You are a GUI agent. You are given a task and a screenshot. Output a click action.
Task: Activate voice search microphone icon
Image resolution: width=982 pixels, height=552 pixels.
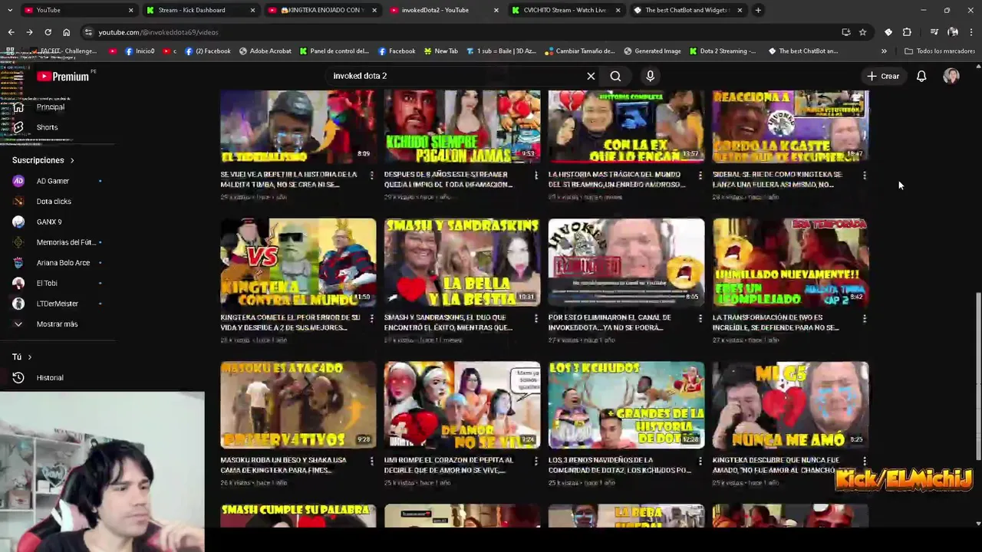[x=650, y=76]
